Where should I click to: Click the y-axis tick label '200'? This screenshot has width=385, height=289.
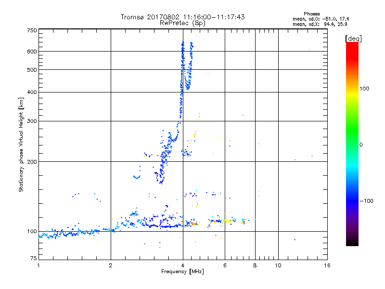point(32,162)
